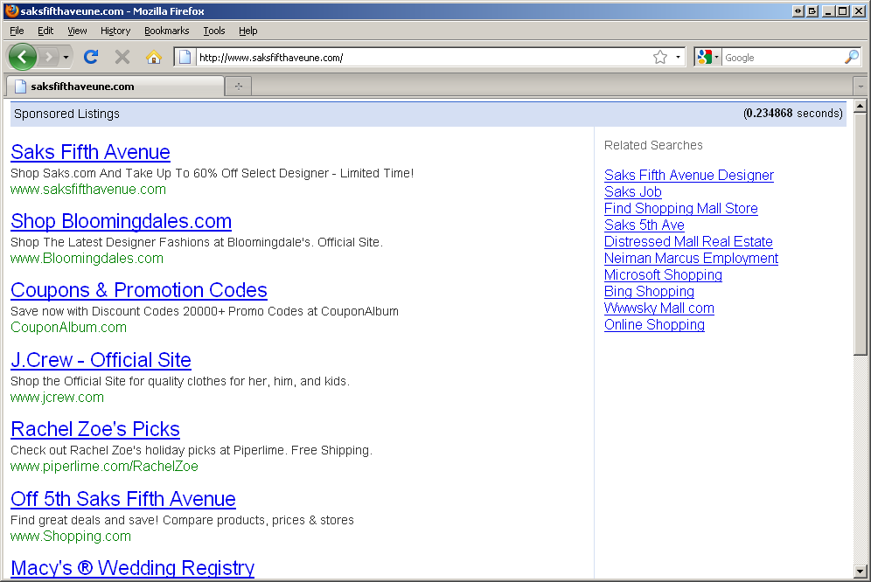Reload the page with the refresh icon
Image resolution: width=871 pixels, height=582 pixels.
click(x=91, y=57)
